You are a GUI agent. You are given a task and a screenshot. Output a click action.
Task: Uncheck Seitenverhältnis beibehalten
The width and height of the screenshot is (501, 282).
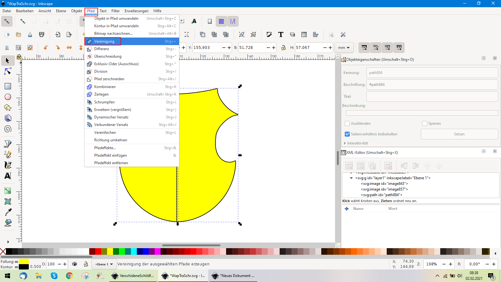click(347, 134)
